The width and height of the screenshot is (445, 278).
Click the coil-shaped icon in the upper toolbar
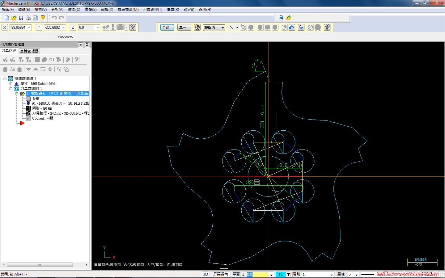[281, 18]
